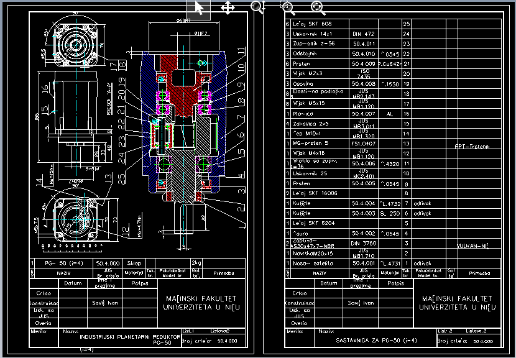Viewport: 516px width, 358px height.
Task: Click the 'DIN 3760' standard cell
Action: click(x=363, y=243)
